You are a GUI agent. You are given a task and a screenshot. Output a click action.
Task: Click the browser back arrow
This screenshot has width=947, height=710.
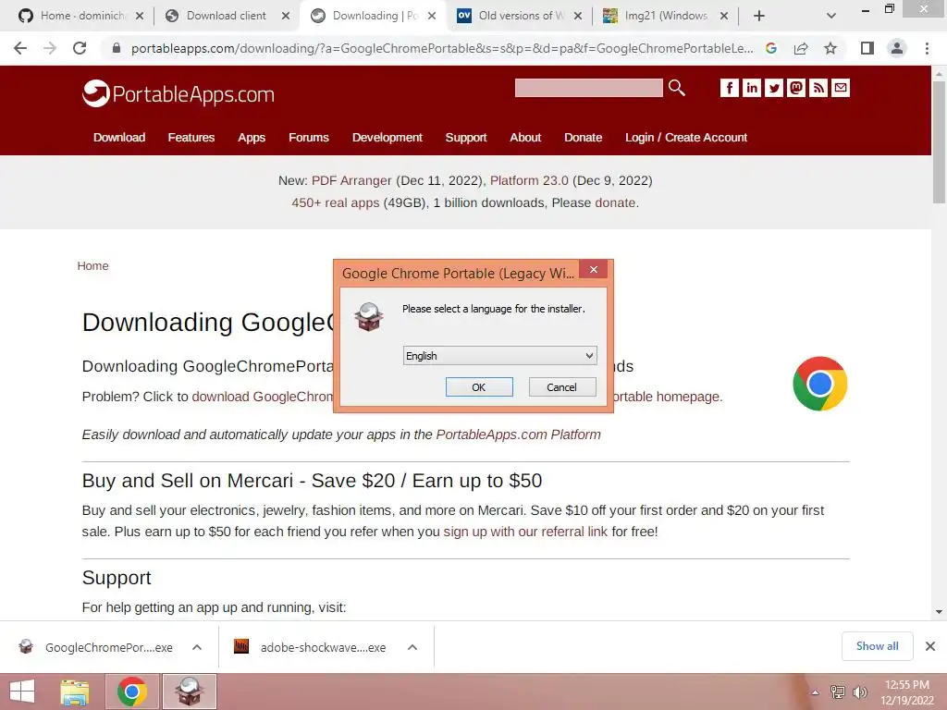tap(20, 48)
